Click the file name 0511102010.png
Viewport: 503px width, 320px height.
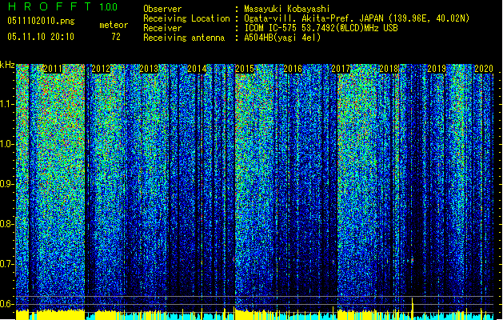pos(41,21)
